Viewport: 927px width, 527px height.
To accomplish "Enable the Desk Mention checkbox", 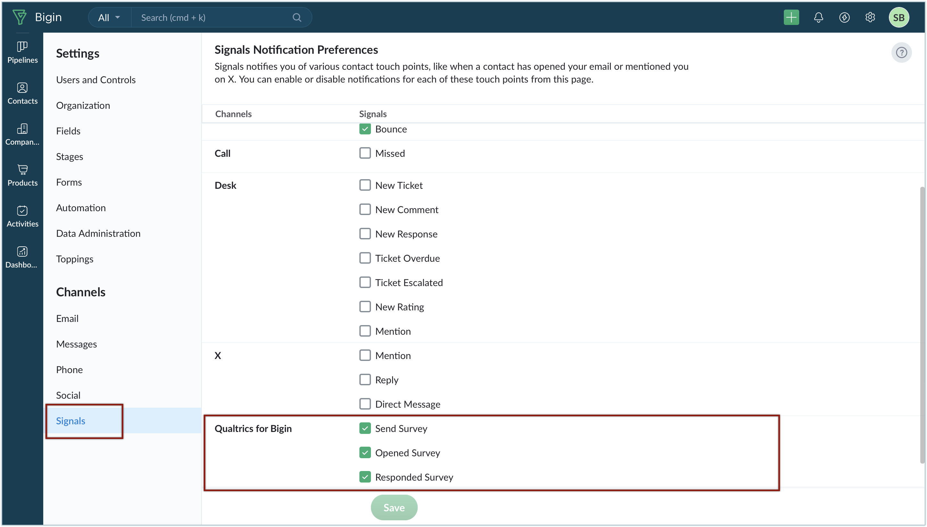I will pyautogui.click(x=365, y=331).
